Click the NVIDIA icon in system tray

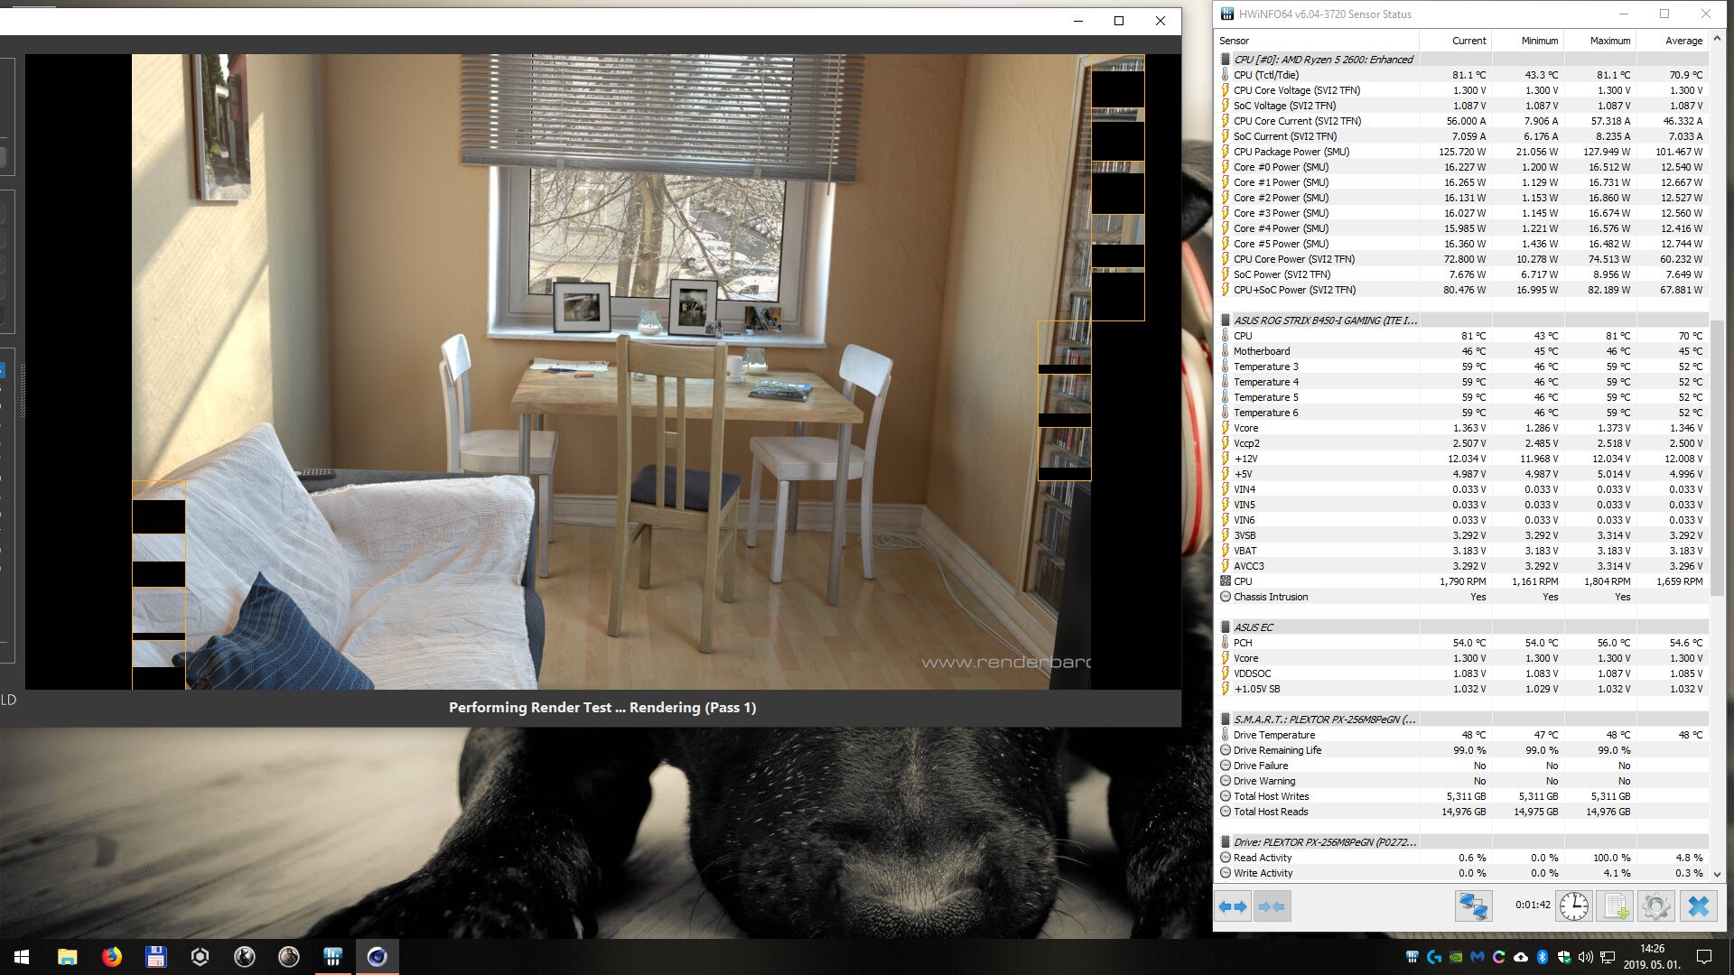coord(1456,957)
